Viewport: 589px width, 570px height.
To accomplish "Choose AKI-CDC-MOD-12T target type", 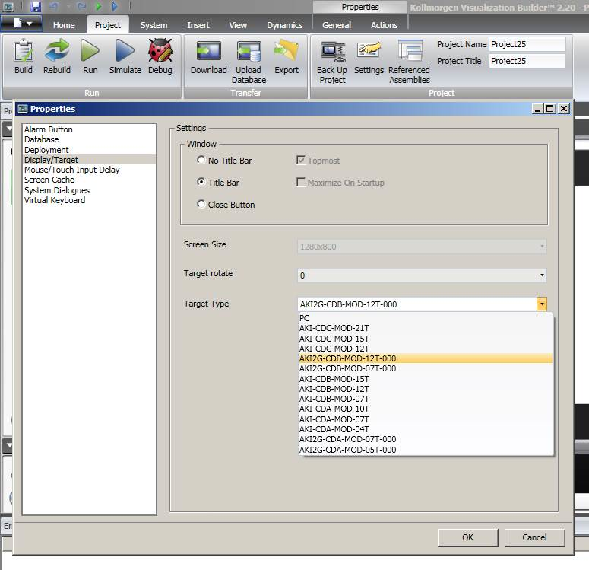I will coord(426,349).
